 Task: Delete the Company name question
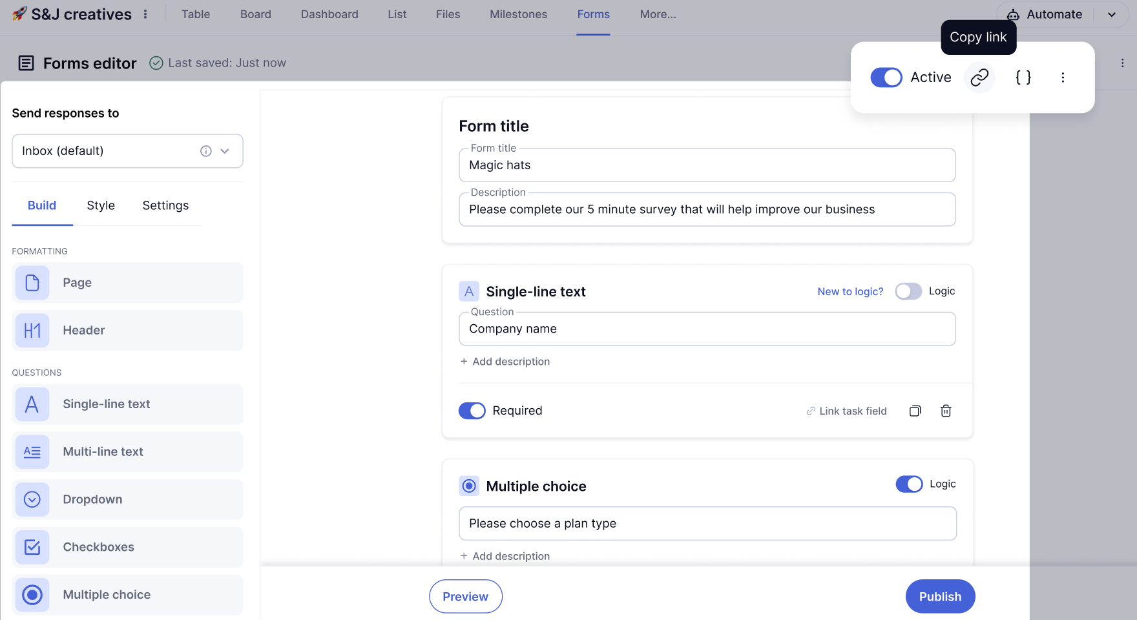click(x=946, y=411)
